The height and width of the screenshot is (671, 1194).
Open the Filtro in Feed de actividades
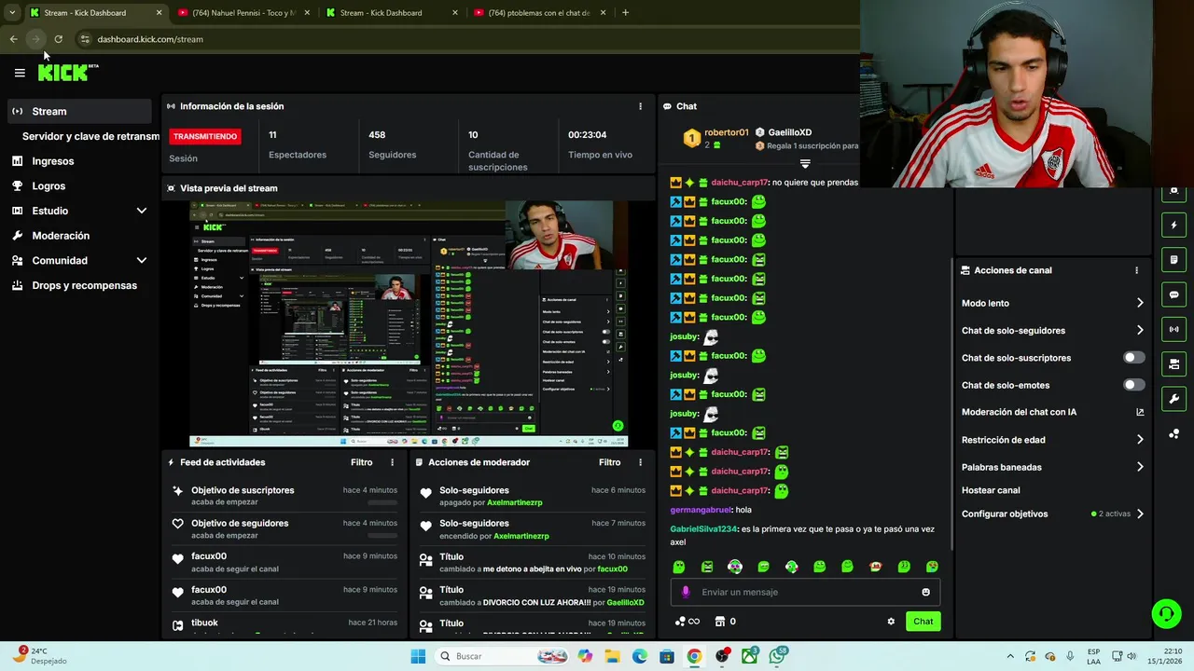coord(361,462)
